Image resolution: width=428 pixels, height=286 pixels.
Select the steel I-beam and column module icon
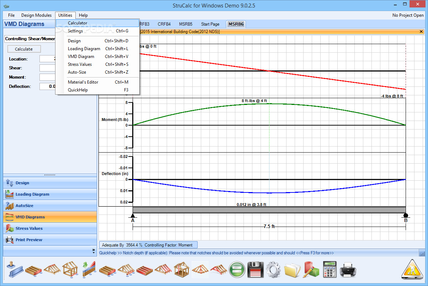tap(15, 270)
